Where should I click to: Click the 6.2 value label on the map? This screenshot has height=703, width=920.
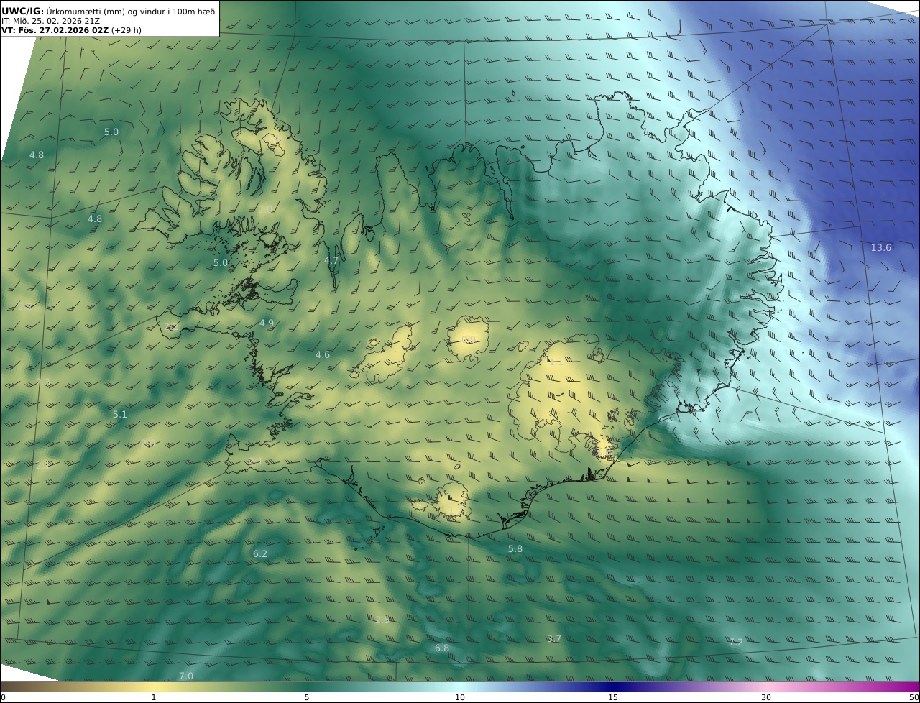(260, 553)
